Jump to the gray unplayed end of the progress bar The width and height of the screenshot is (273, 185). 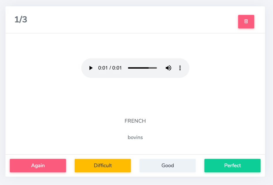tap(153, 68)
